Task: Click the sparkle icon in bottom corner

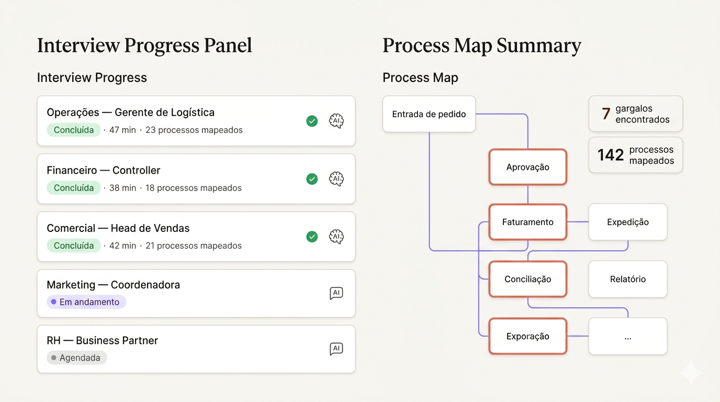Action: 690,372
